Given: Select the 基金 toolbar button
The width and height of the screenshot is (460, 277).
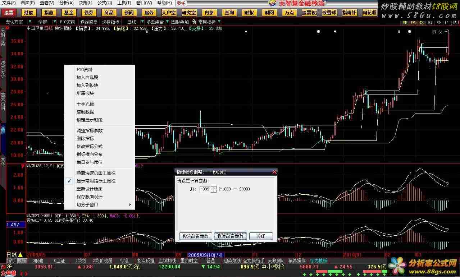Looking at the screenshot, I should click(x=68, y=13).
